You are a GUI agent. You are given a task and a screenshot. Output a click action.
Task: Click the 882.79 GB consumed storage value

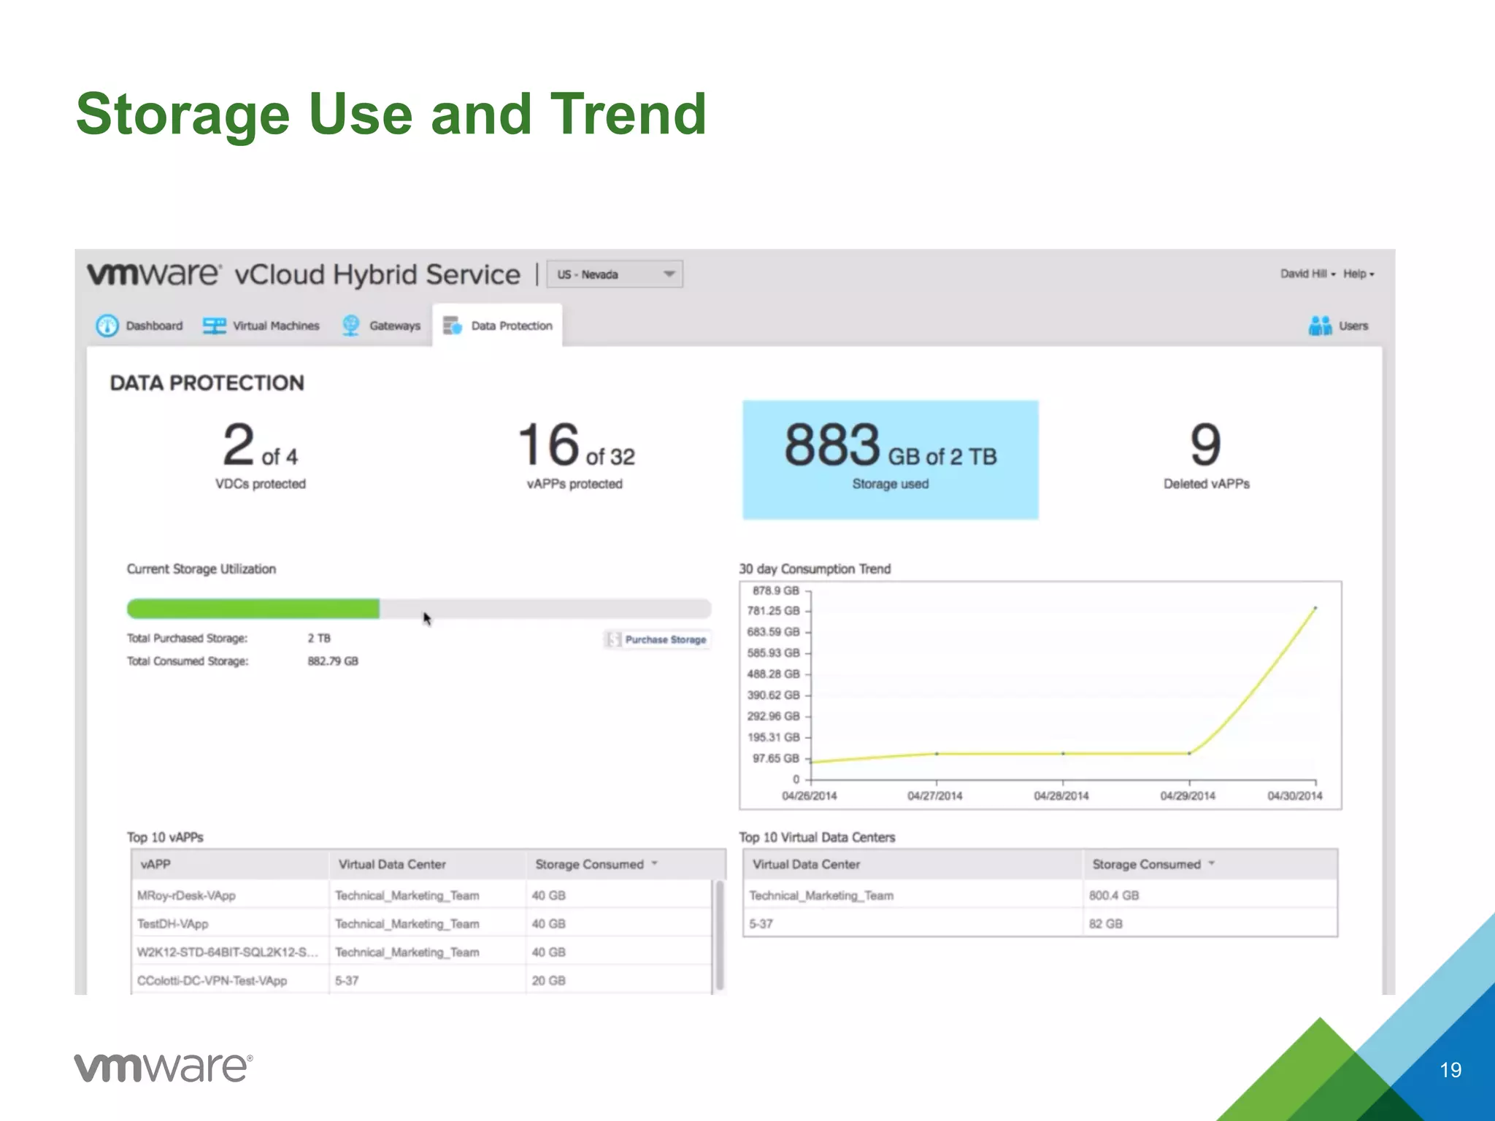click(x=333, y=660)
